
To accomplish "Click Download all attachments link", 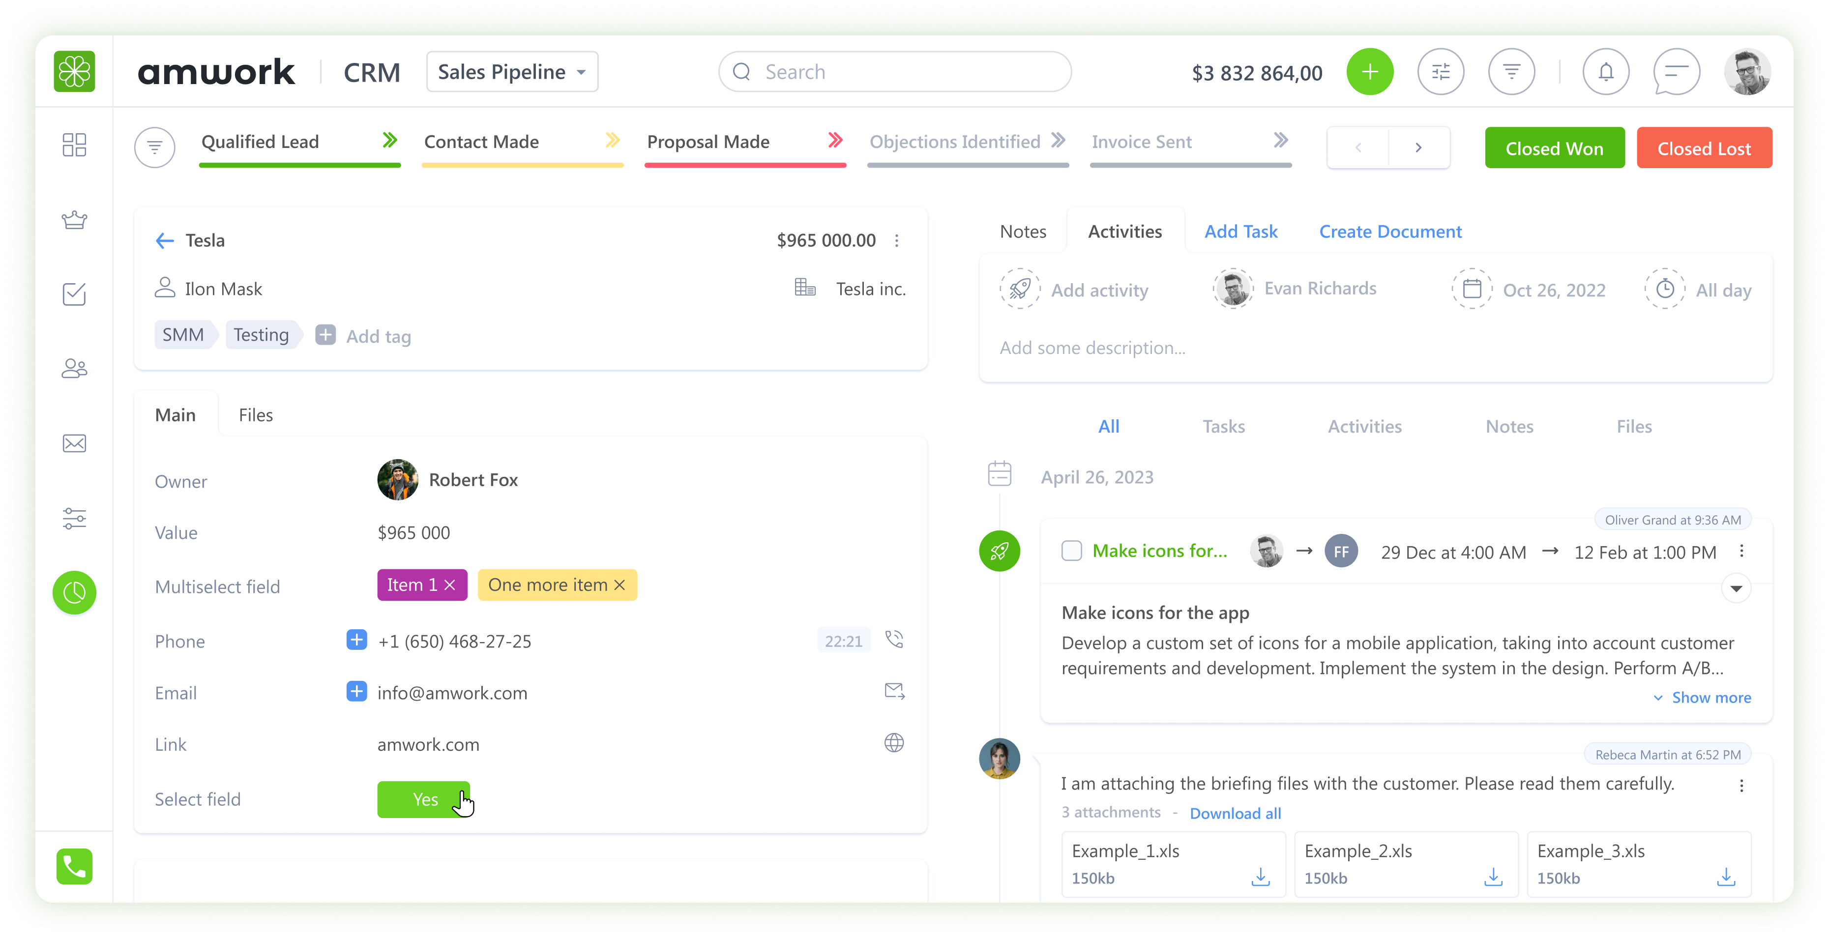I will tap(1236, 813).
